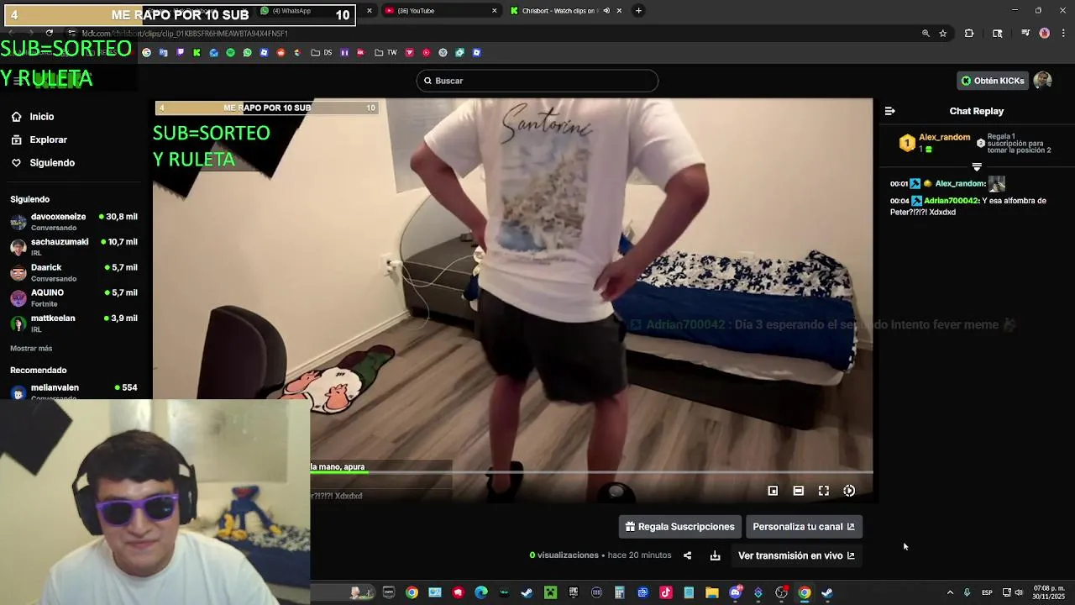1075x605 pixels.
Task: Show hidden system tray icons
Action: pos(950,592)
